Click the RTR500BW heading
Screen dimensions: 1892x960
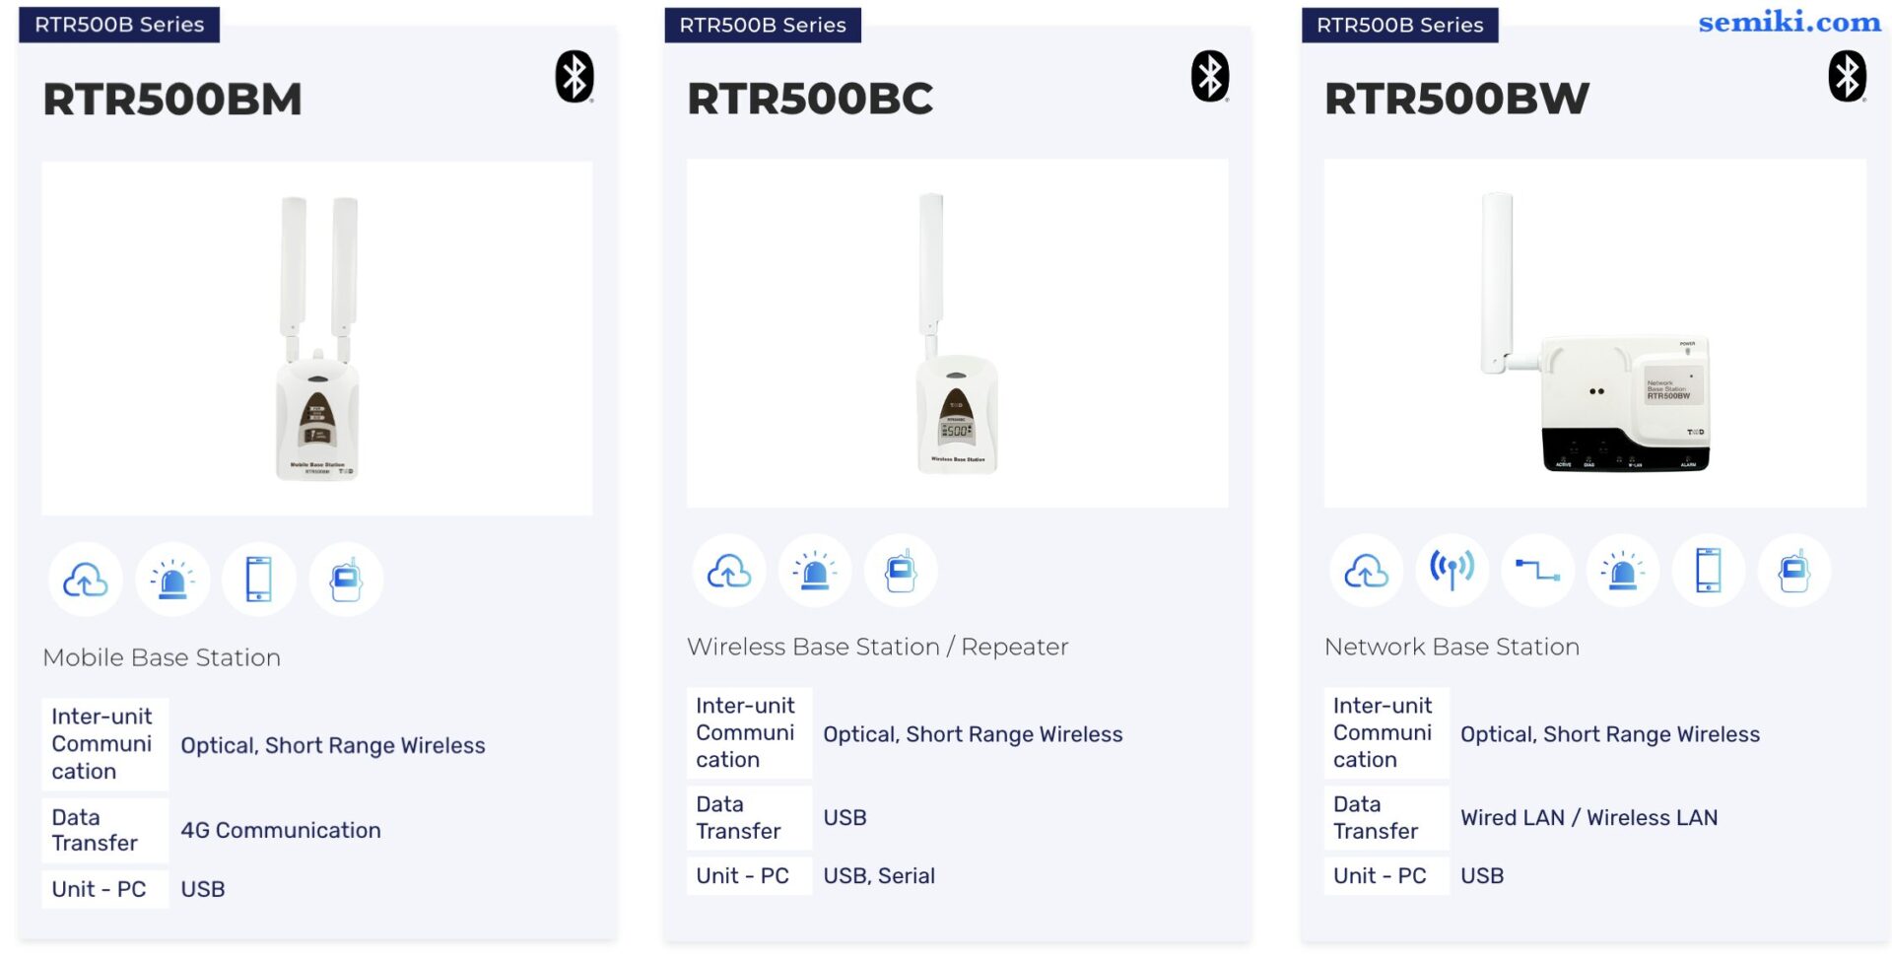[x=1456, y=99]
